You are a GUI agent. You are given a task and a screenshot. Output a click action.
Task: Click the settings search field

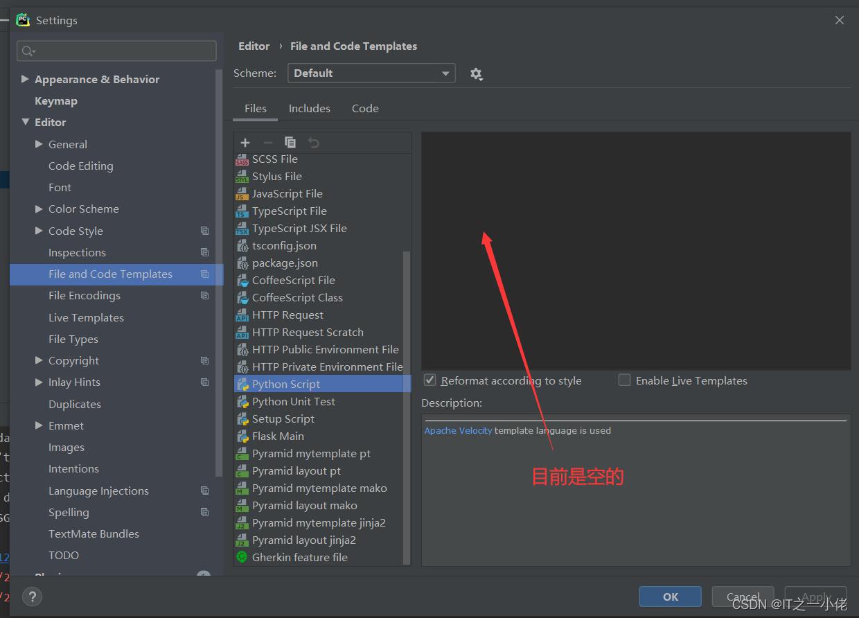coord(116,51)
